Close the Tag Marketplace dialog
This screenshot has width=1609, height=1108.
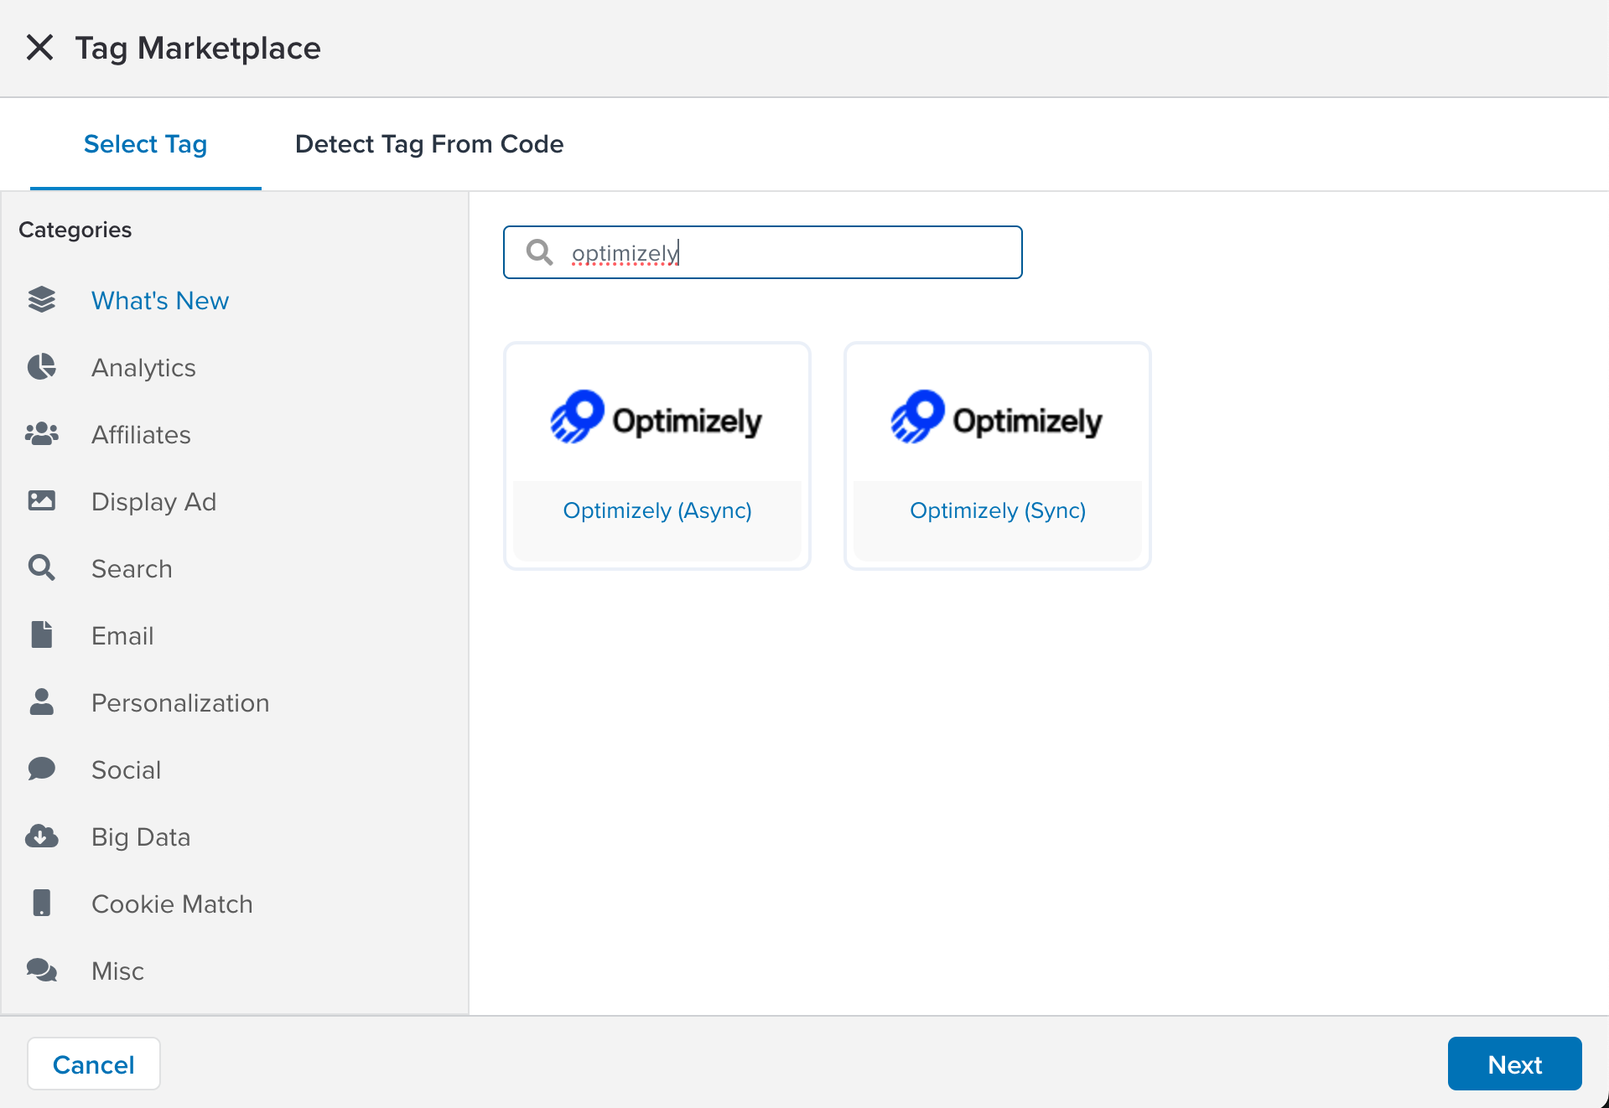click(x=39, y=48)
